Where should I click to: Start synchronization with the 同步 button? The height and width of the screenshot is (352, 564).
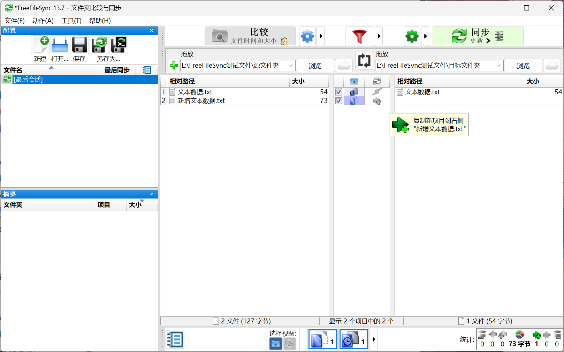pyautogui.click(x=478, y=36)
